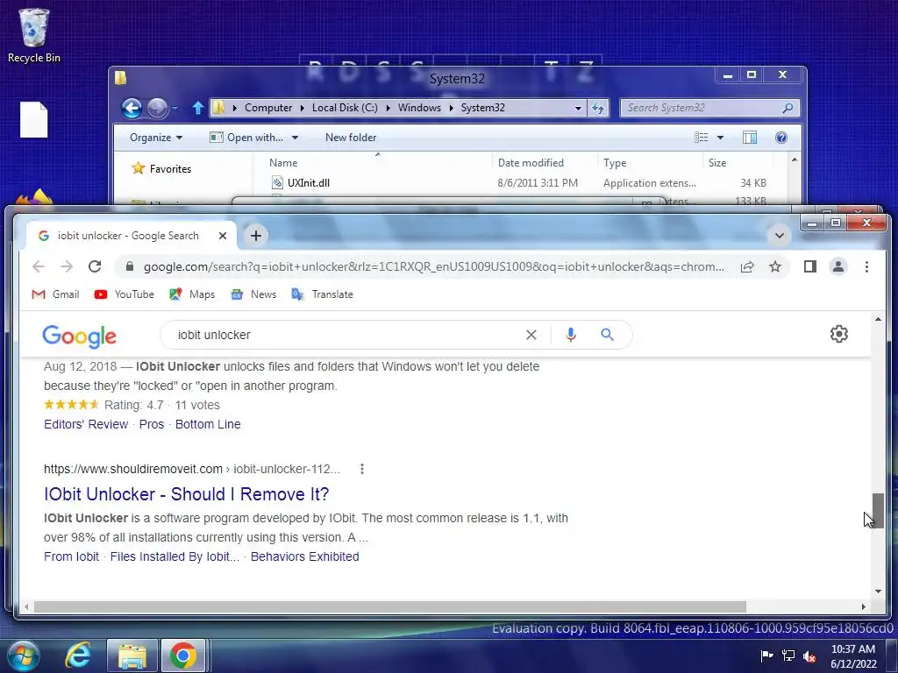Image resolution: width=898 pixels, height=673 pixels.
Task: Go to Google home via logo
Action: pyautogui.click(x=80, y=336)
